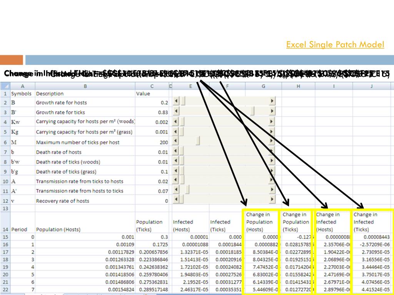Viewport: 394px width, 295px height.
Task: Click right arrow of host recovery rate scrollbar
Action: pos(272,199)
